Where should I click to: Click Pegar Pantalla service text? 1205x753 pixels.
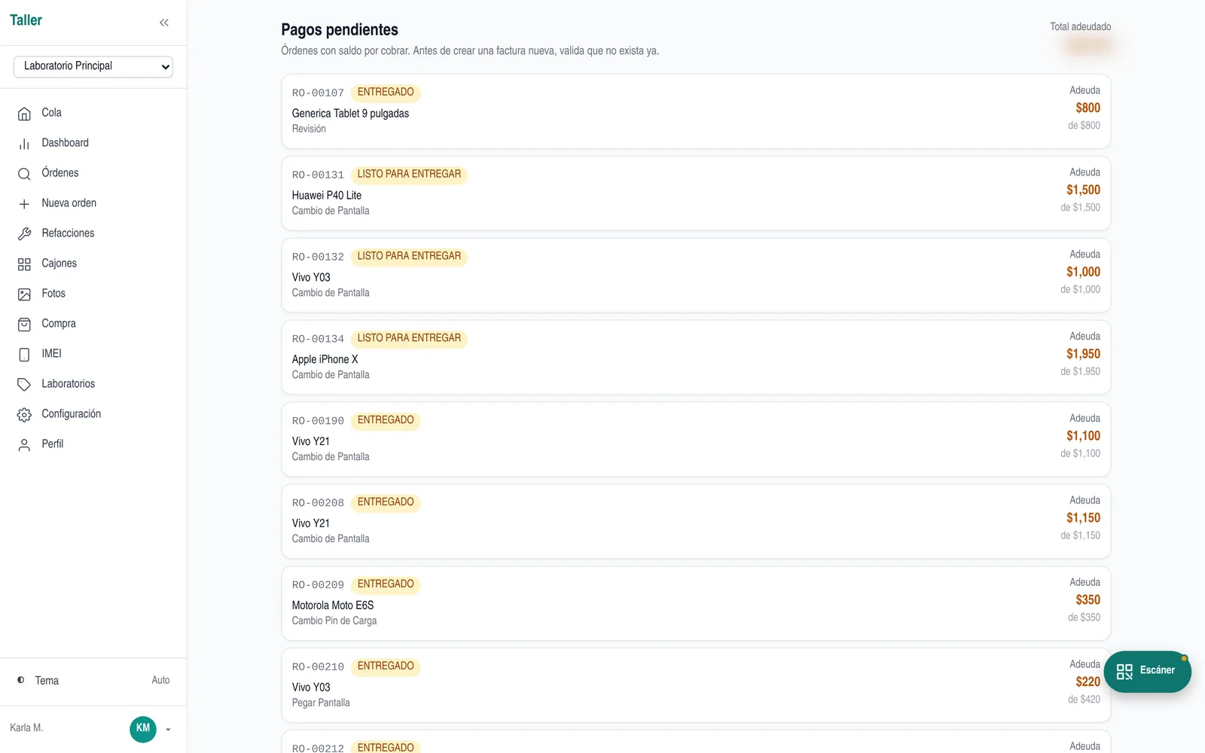[321, 703]
